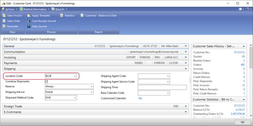Click into the Shipping Time field
253x126 pixels.
tap(162, 87)
